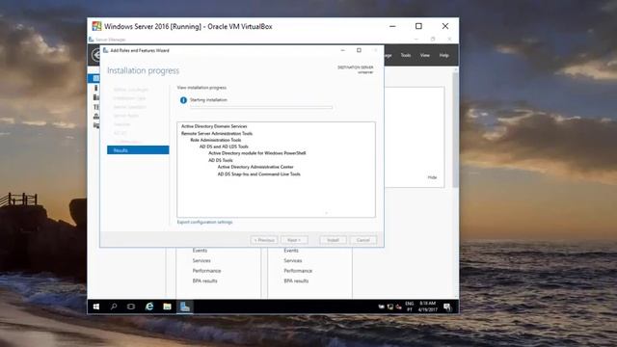Click the Previous button in the wizard
Screen dimensions: 617x347
[x=264, y=240]
